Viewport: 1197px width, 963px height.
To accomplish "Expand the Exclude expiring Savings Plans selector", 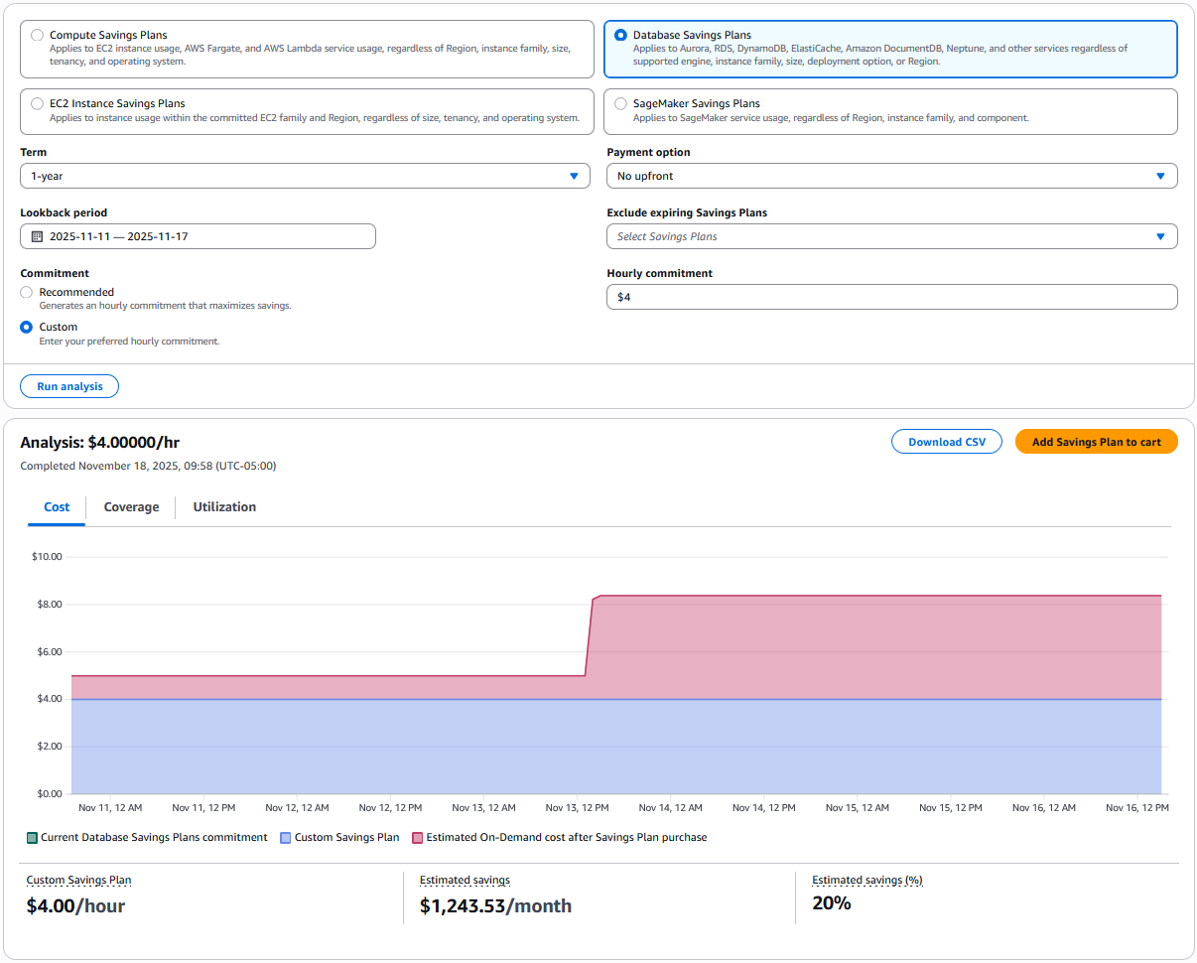I will [1158, 236].
